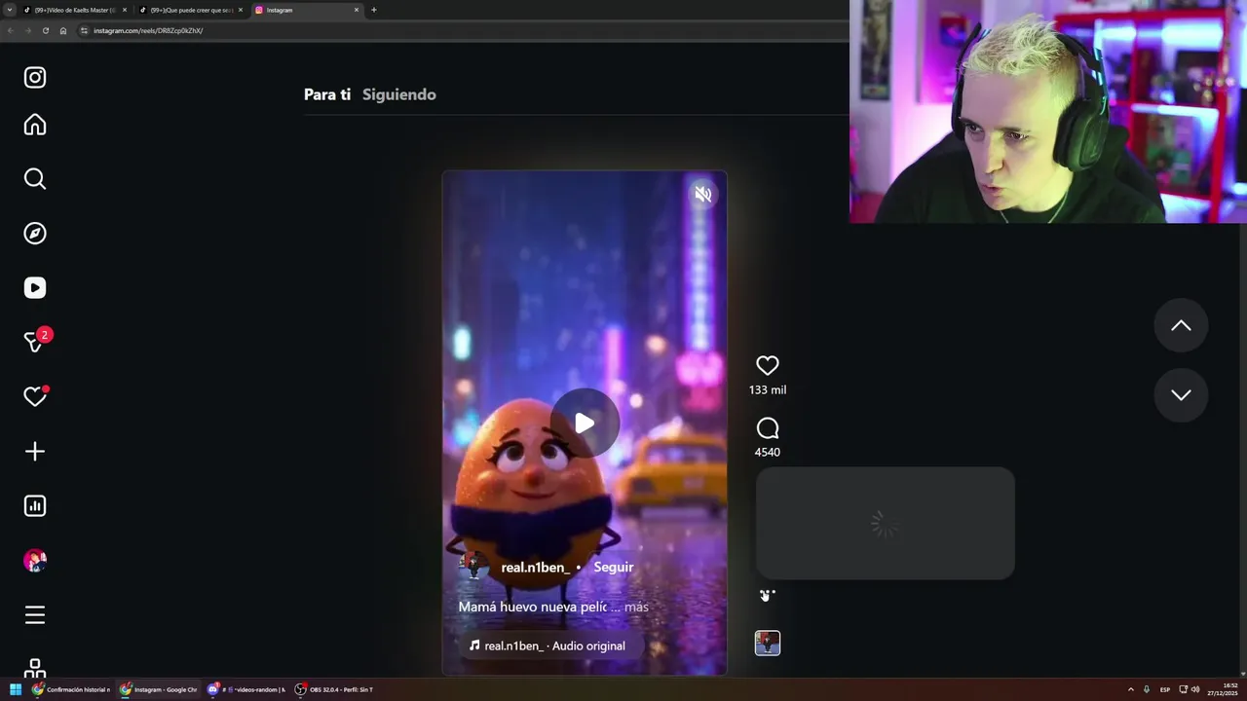Image resolution: width=1247 pixels, height=701 pixels.
Task: Select the '133 mil' likes count
Action: [x=768, y=389]
